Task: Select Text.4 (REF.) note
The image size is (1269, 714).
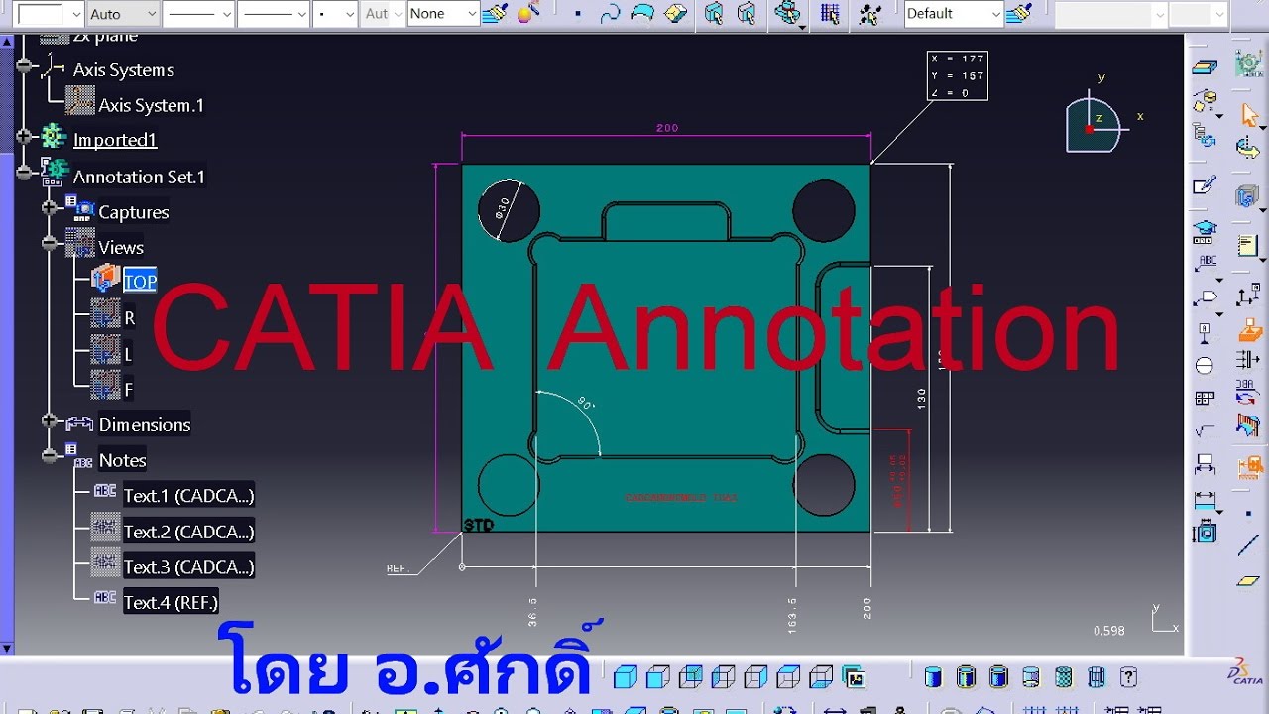Action: 171,602
